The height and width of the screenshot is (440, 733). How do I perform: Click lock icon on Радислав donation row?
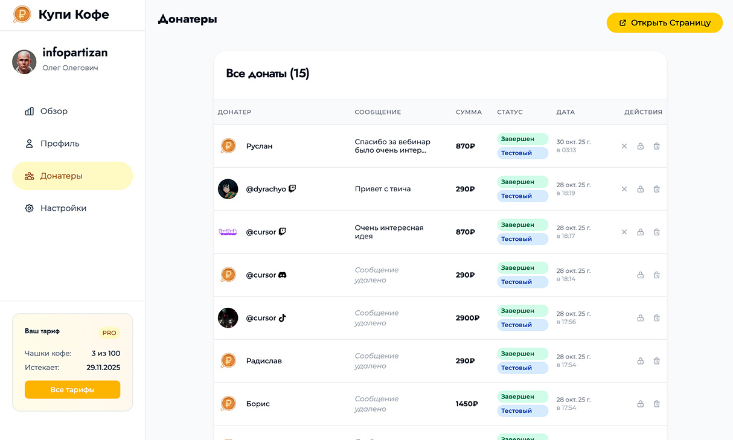[x=640, y=361]
